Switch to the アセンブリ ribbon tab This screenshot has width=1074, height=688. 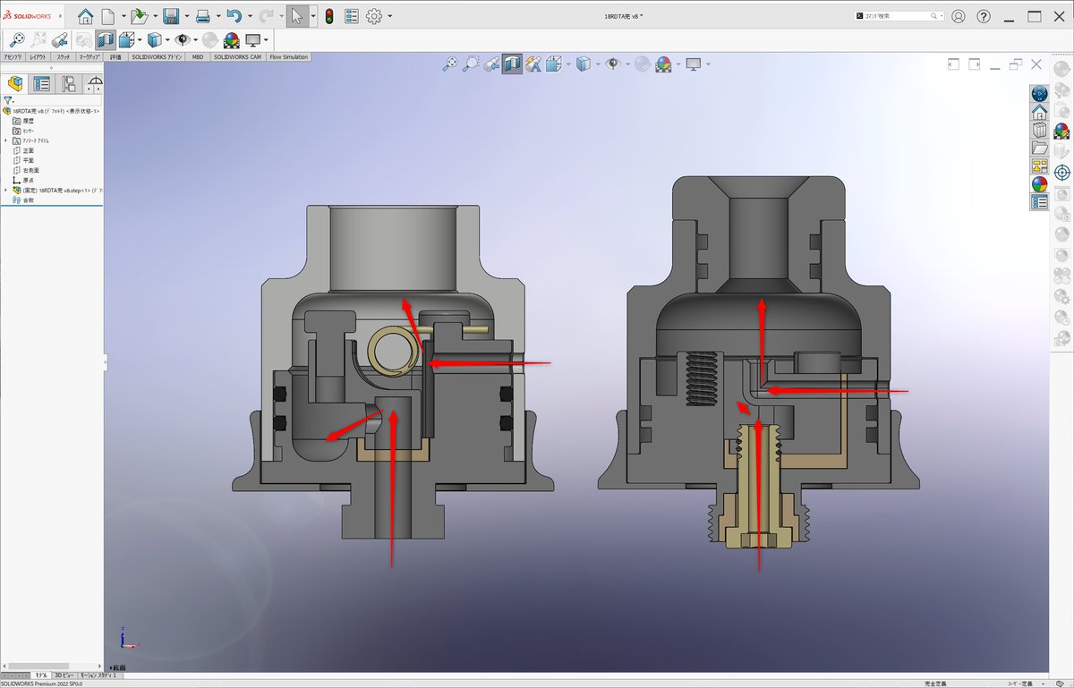[x=13, y=56]
